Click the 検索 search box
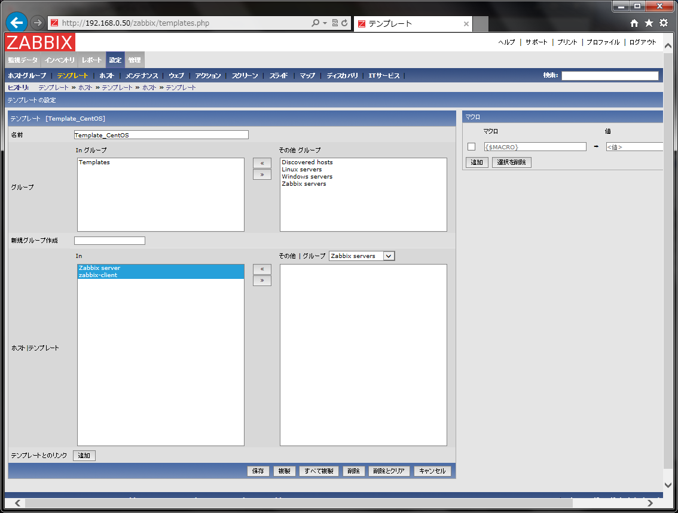Viewport: 678px width, 513px height. [610, 76]
